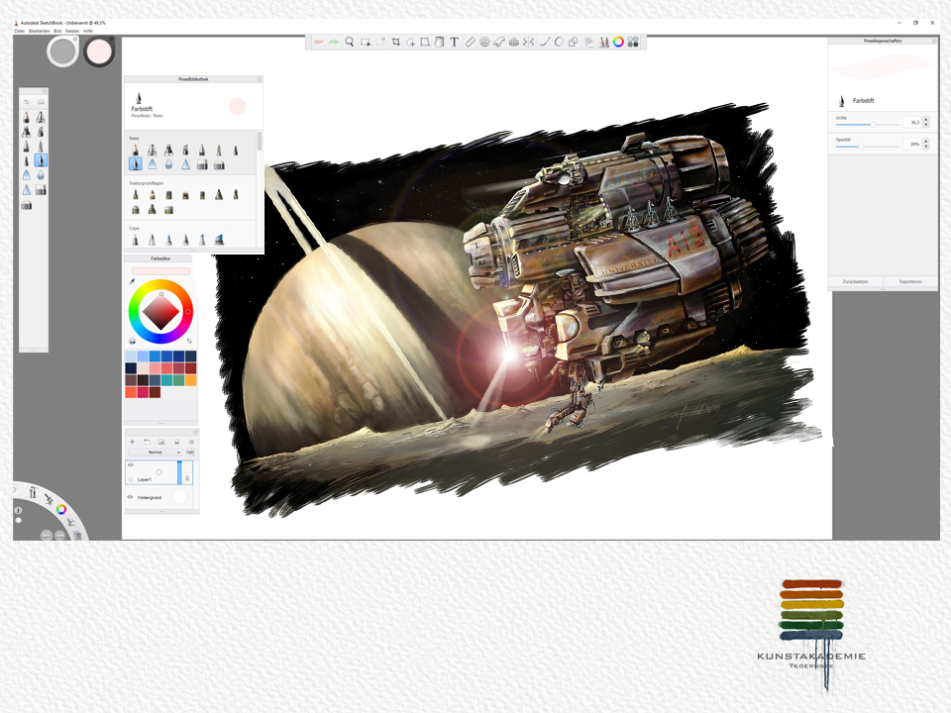The height and width of the screenshot is (713, 951).
Task: Hide Layer1 using its eye icon
Action: [131, 465]
